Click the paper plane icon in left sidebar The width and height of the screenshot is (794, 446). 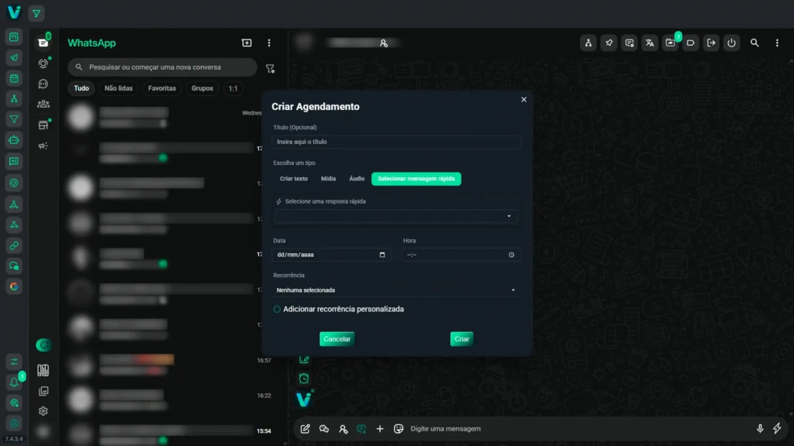click(14, 57)
